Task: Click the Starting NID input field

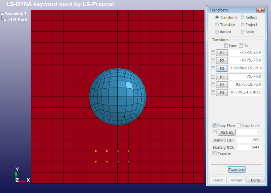Action: click(x=249, y=147)
